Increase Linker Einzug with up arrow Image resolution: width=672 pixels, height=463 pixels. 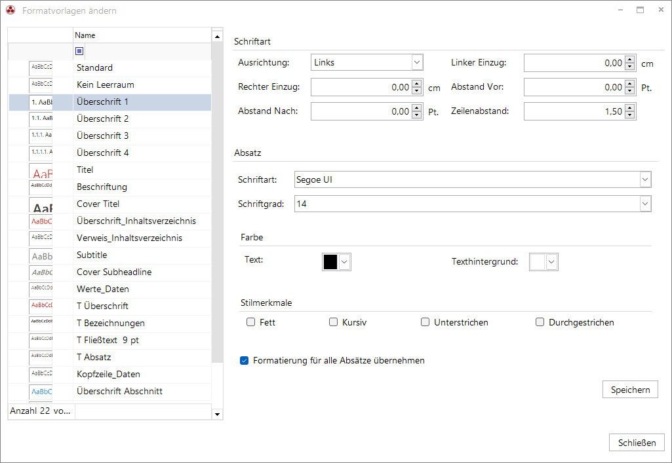pyautogui.click(x=629, y=60)
